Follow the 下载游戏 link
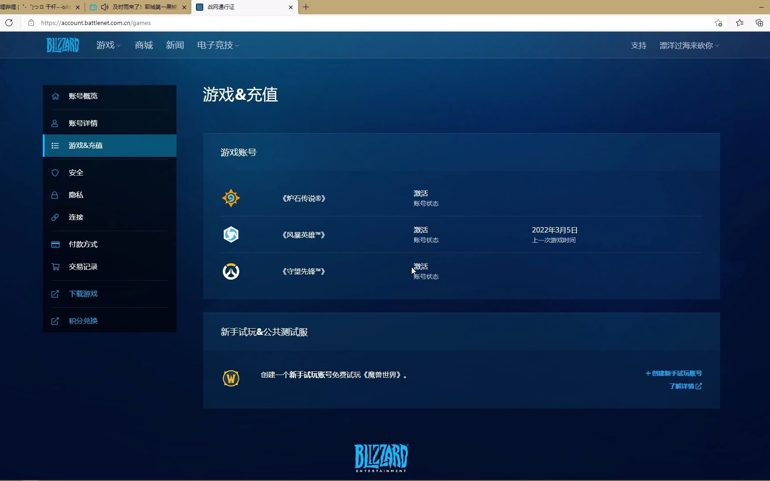770x481 pixels. coord(83,294)
